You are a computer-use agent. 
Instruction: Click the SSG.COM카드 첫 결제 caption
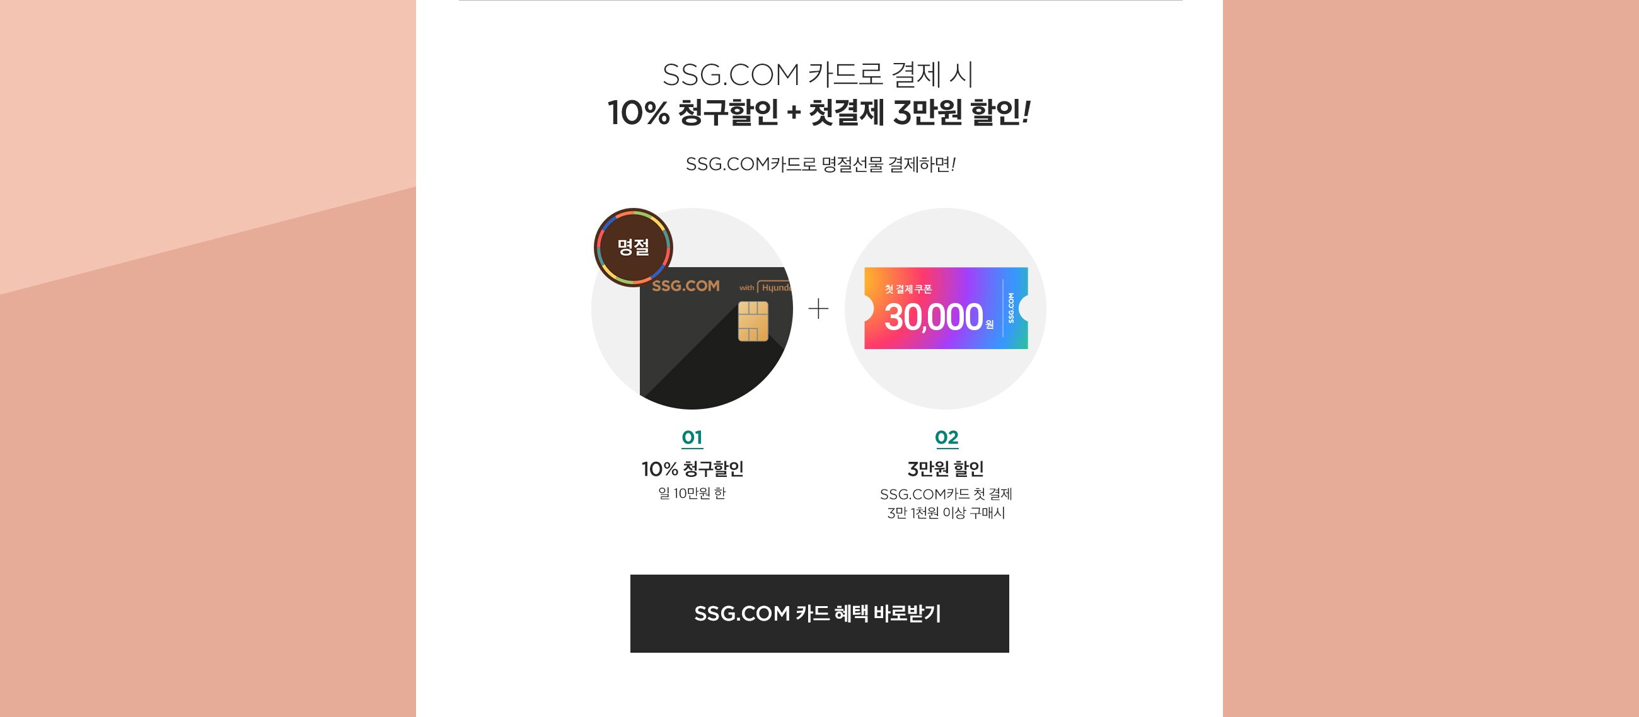pos(946,495)
